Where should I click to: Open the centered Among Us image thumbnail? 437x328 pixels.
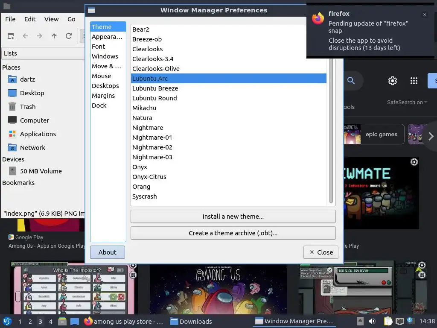click(218, 289)
